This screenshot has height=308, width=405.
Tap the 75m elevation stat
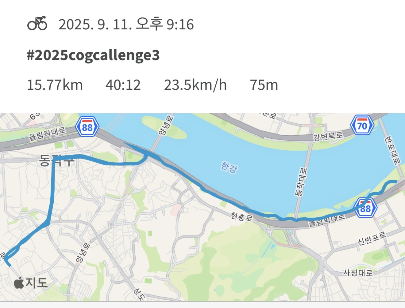pos(264,85)
